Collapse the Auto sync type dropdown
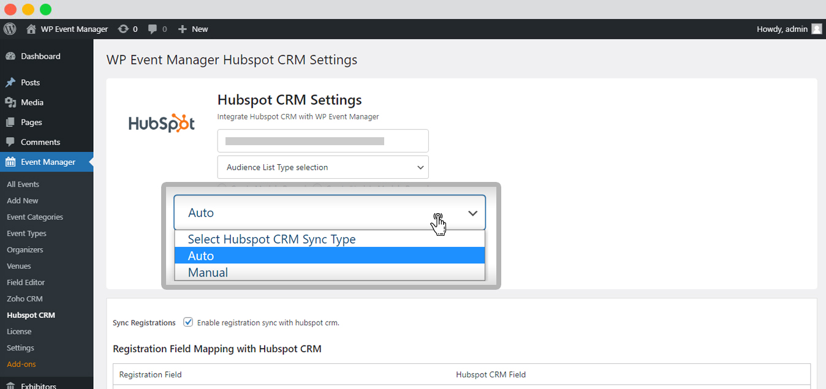The image size is (826, 389). (330, 213)
